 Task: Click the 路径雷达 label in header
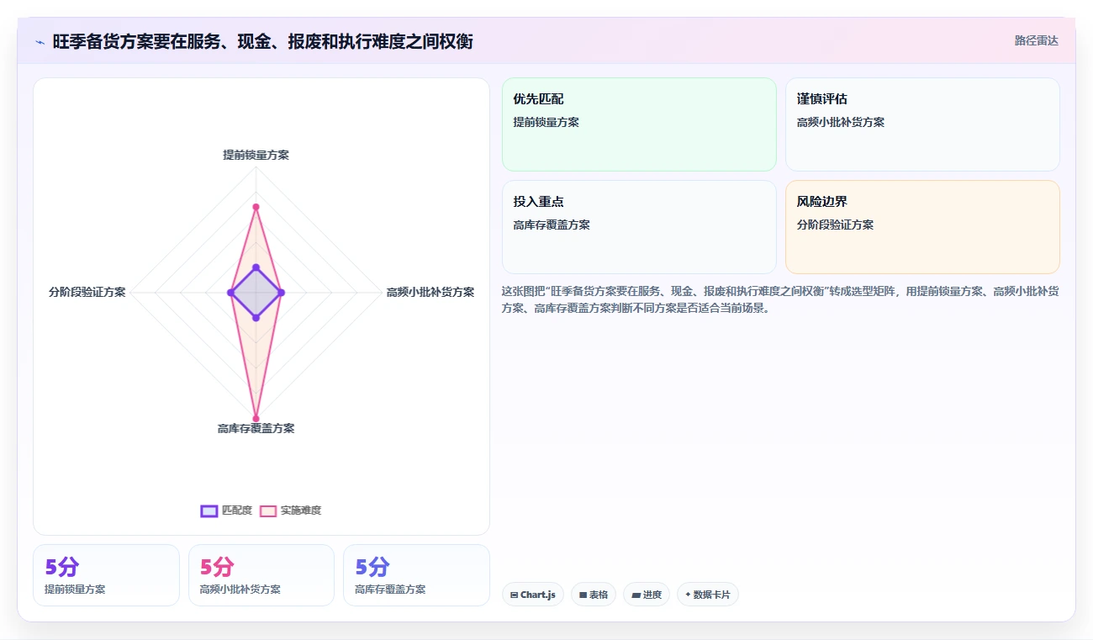[1037, 40]
